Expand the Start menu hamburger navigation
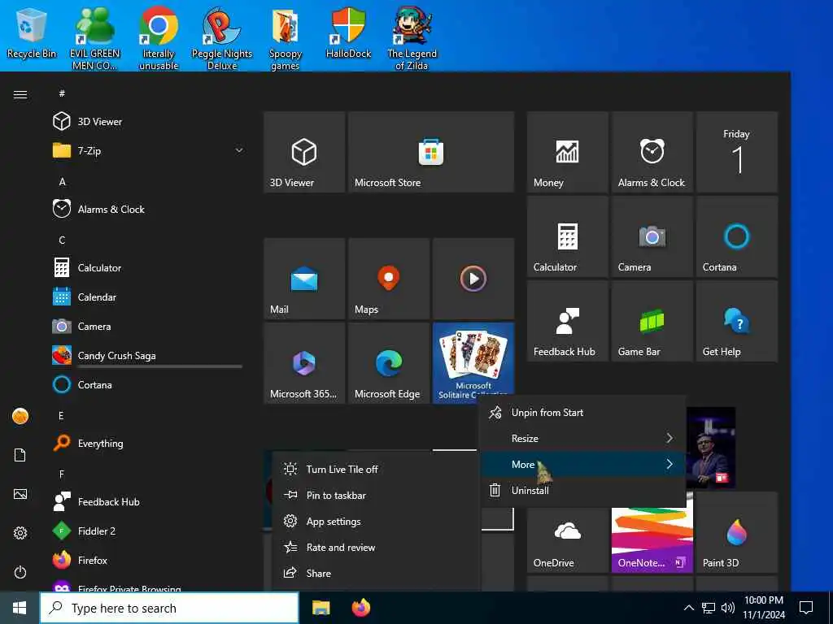833x624 pixels. 20,94
